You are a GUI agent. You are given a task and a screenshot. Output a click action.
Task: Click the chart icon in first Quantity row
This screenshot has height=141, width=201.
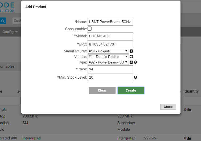tap(189, 110)
